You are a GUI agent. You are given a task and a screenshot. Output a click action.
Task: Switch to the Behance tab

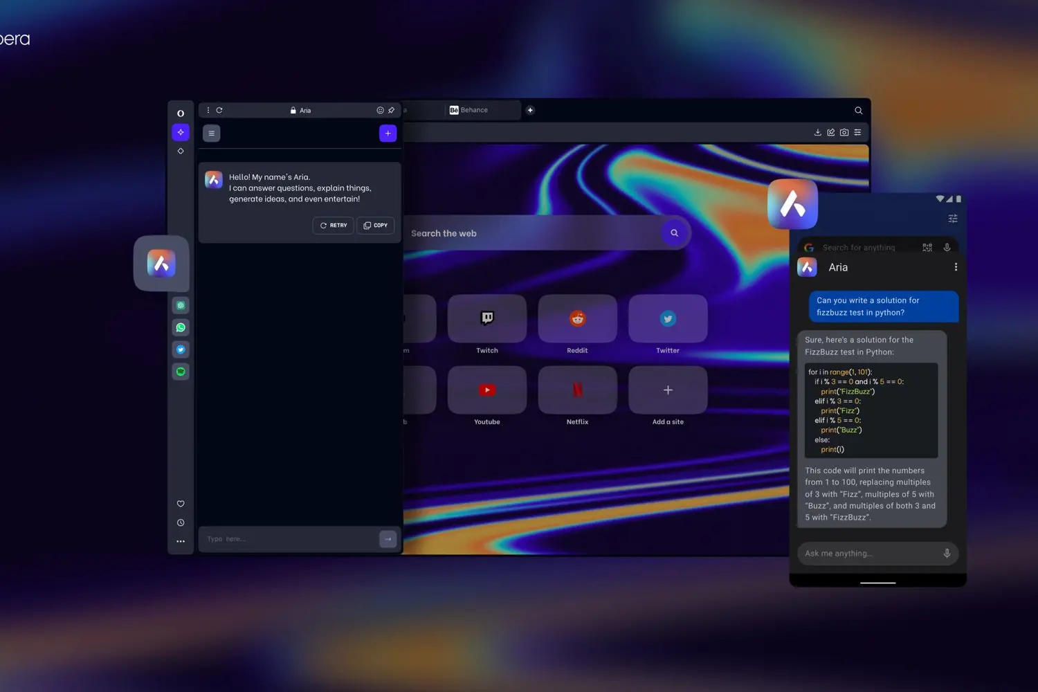click(483, 110)
